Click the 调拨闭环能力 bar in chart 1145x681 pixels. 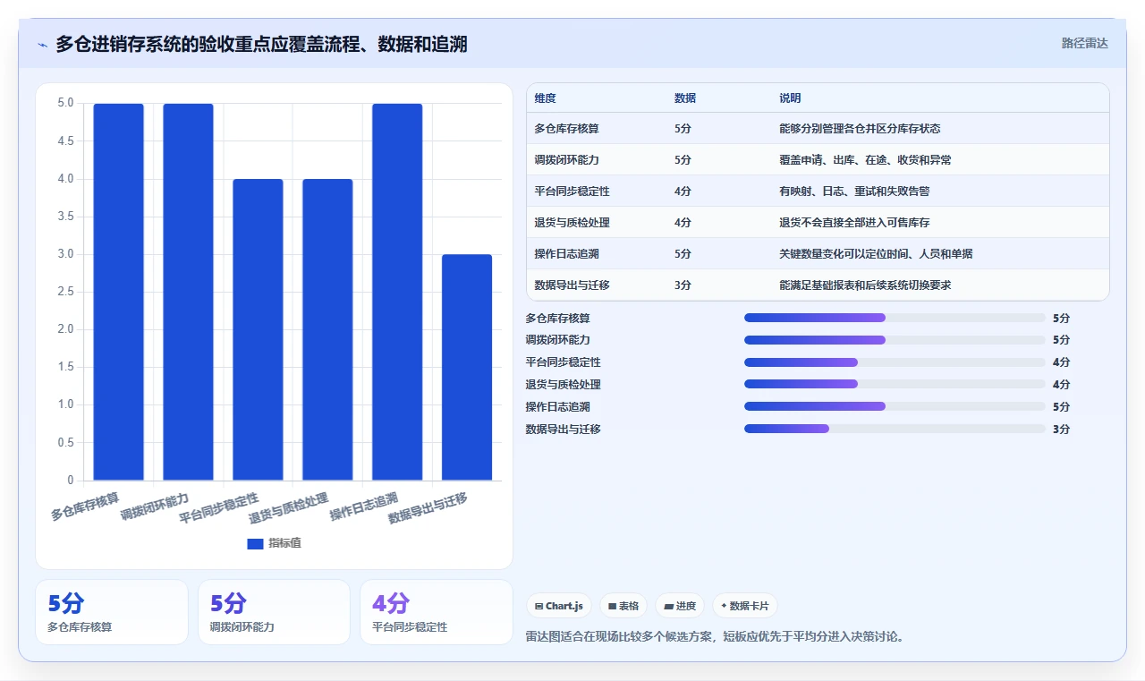point(188,292)
